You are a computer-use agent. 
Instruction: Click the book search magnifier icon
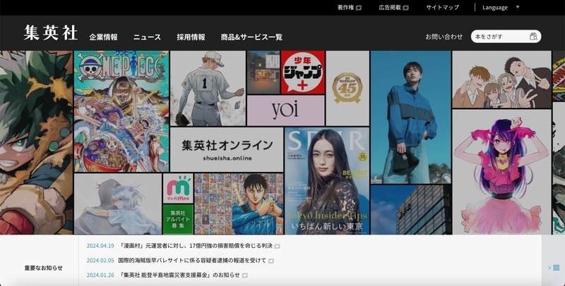(534, 36)
